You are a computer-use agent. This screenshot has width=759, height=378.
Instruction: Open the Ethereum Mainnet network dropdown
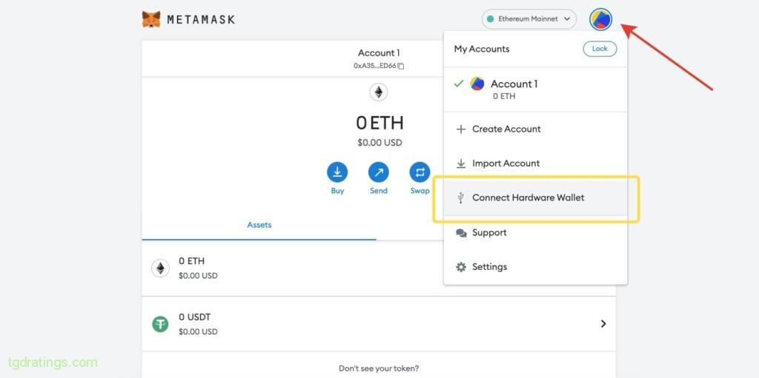point(529,18)
